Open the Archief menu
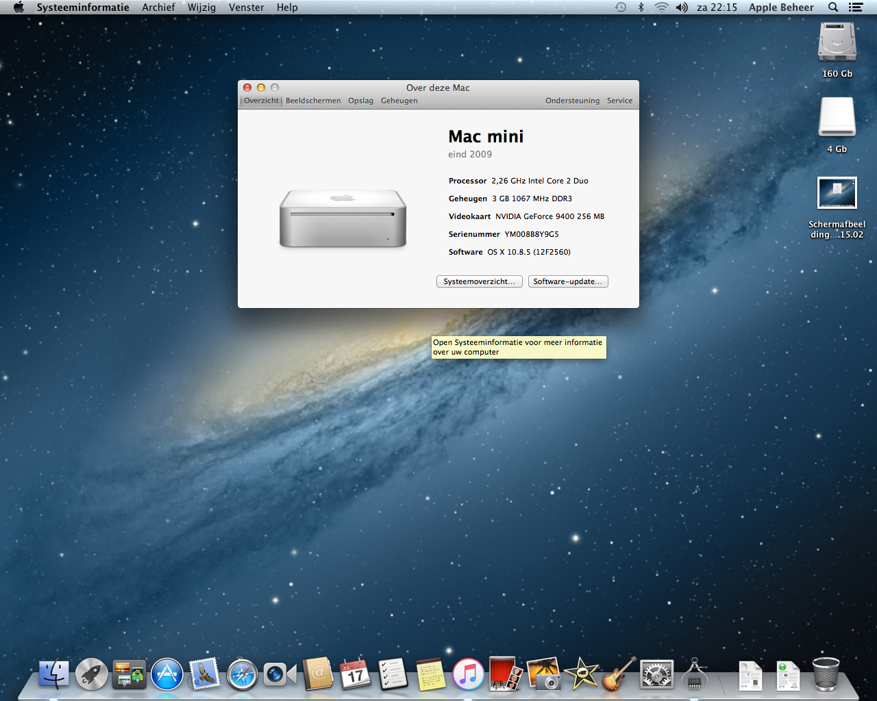 (158, 8)
